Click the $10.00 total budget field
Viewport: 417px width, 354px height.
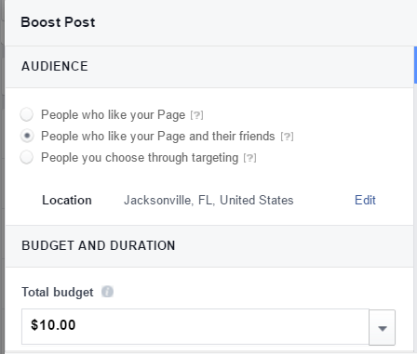coord(195,326)
